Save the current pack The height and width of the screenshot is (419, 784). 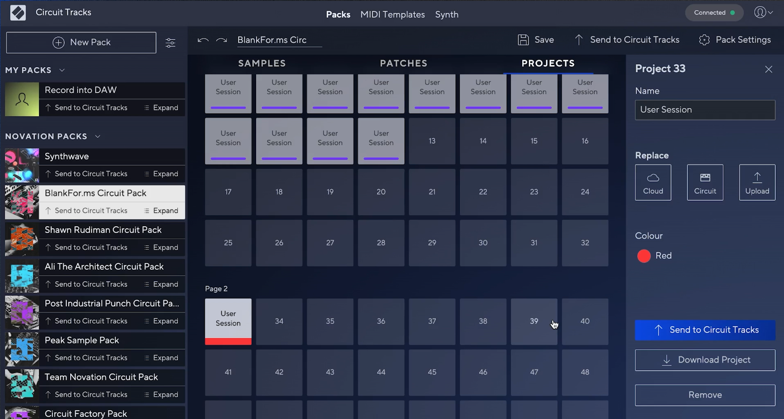coord(536,40)
